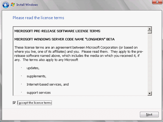The width and height of the screenshot is (163, 122).
Task: Click the "Install Windows" title text
Action: (x=27, y=5)
